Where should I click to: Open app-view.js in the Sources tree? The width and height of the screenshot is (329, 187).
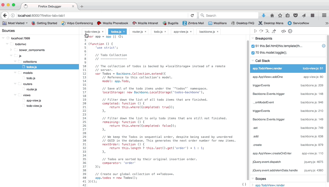(33, 100)
